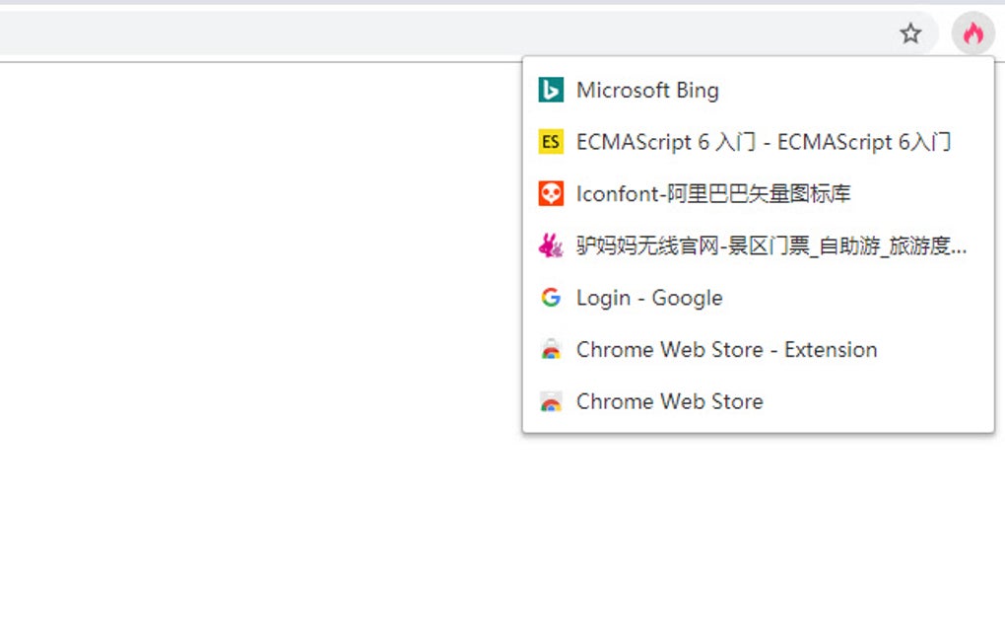
Task: Click the bookmark star icon
Action: [910, 35]
